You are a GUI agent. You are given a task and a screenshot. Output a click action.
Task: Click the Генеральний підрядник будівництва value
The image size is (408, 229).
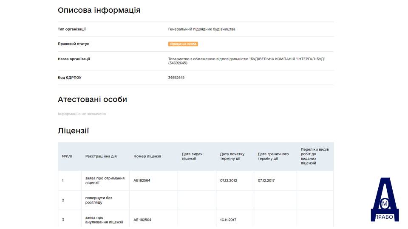coord(201,29)
